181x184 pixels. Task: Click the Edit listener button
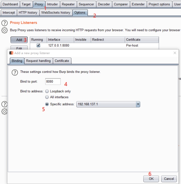[x=19, y=48]
